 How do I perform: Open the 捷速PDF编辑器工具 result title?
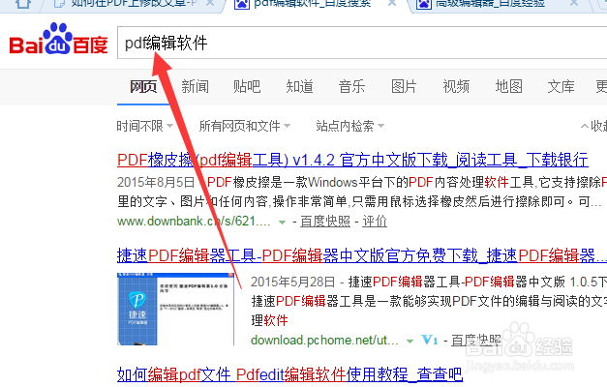(x=362, y=255)
